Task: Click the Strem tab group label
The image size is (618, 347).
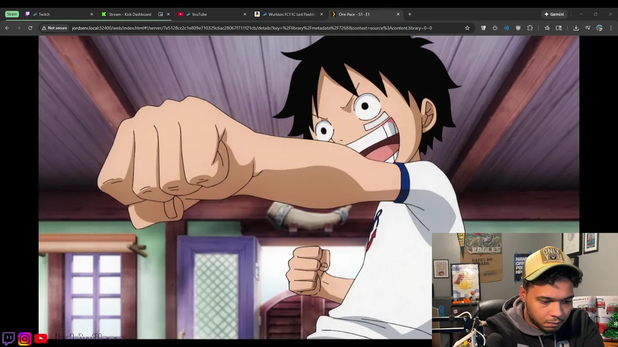Action: pos(12,14)
